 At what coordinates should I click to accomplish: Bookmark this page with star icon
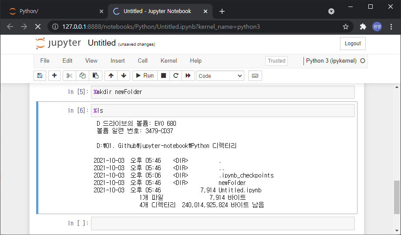pyautogui.click(x=346, y=27)
